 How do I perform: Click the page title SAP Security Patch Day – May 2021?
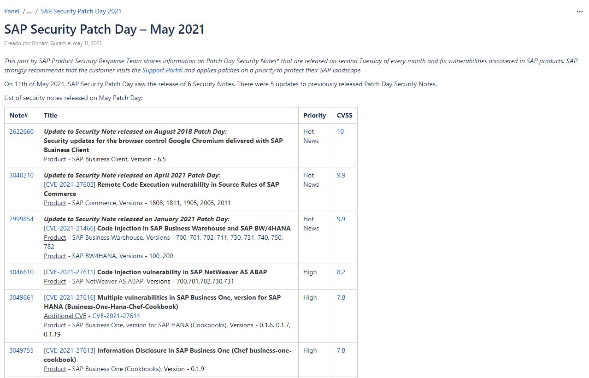click(x=104, y=29)
